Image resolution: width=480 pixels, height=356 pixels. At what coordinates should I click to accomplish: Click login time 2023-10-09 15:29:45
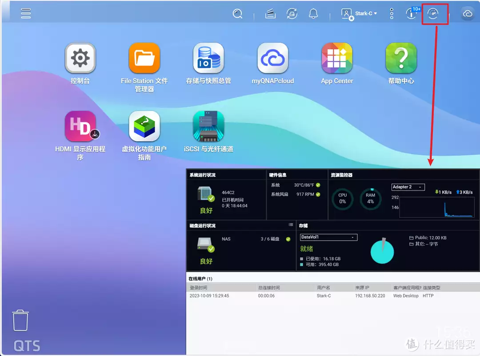click(x=209, y=296)
